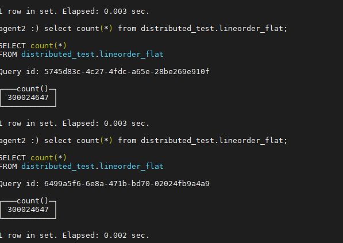Viewport: 343px width, 243px height.
Task: Click the first agent2 prompt line
Action: click(144, 29)
